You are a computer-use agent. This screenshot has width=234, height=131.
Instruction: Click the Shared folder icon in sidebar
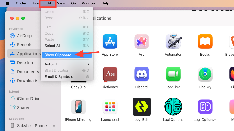12,107
